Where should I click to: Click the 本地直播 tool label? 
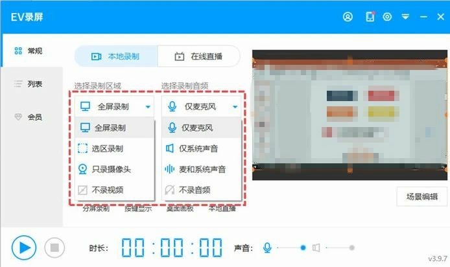(x=222, y=209)
